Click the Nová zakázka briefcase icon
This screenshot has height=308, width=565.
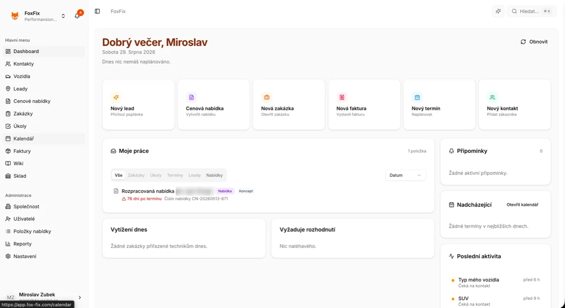(267, 97)
